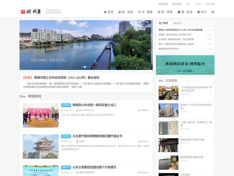Open 无岳高速 今日全线贯通 link
The image size is (234, 176).
(x=176, y=39)
